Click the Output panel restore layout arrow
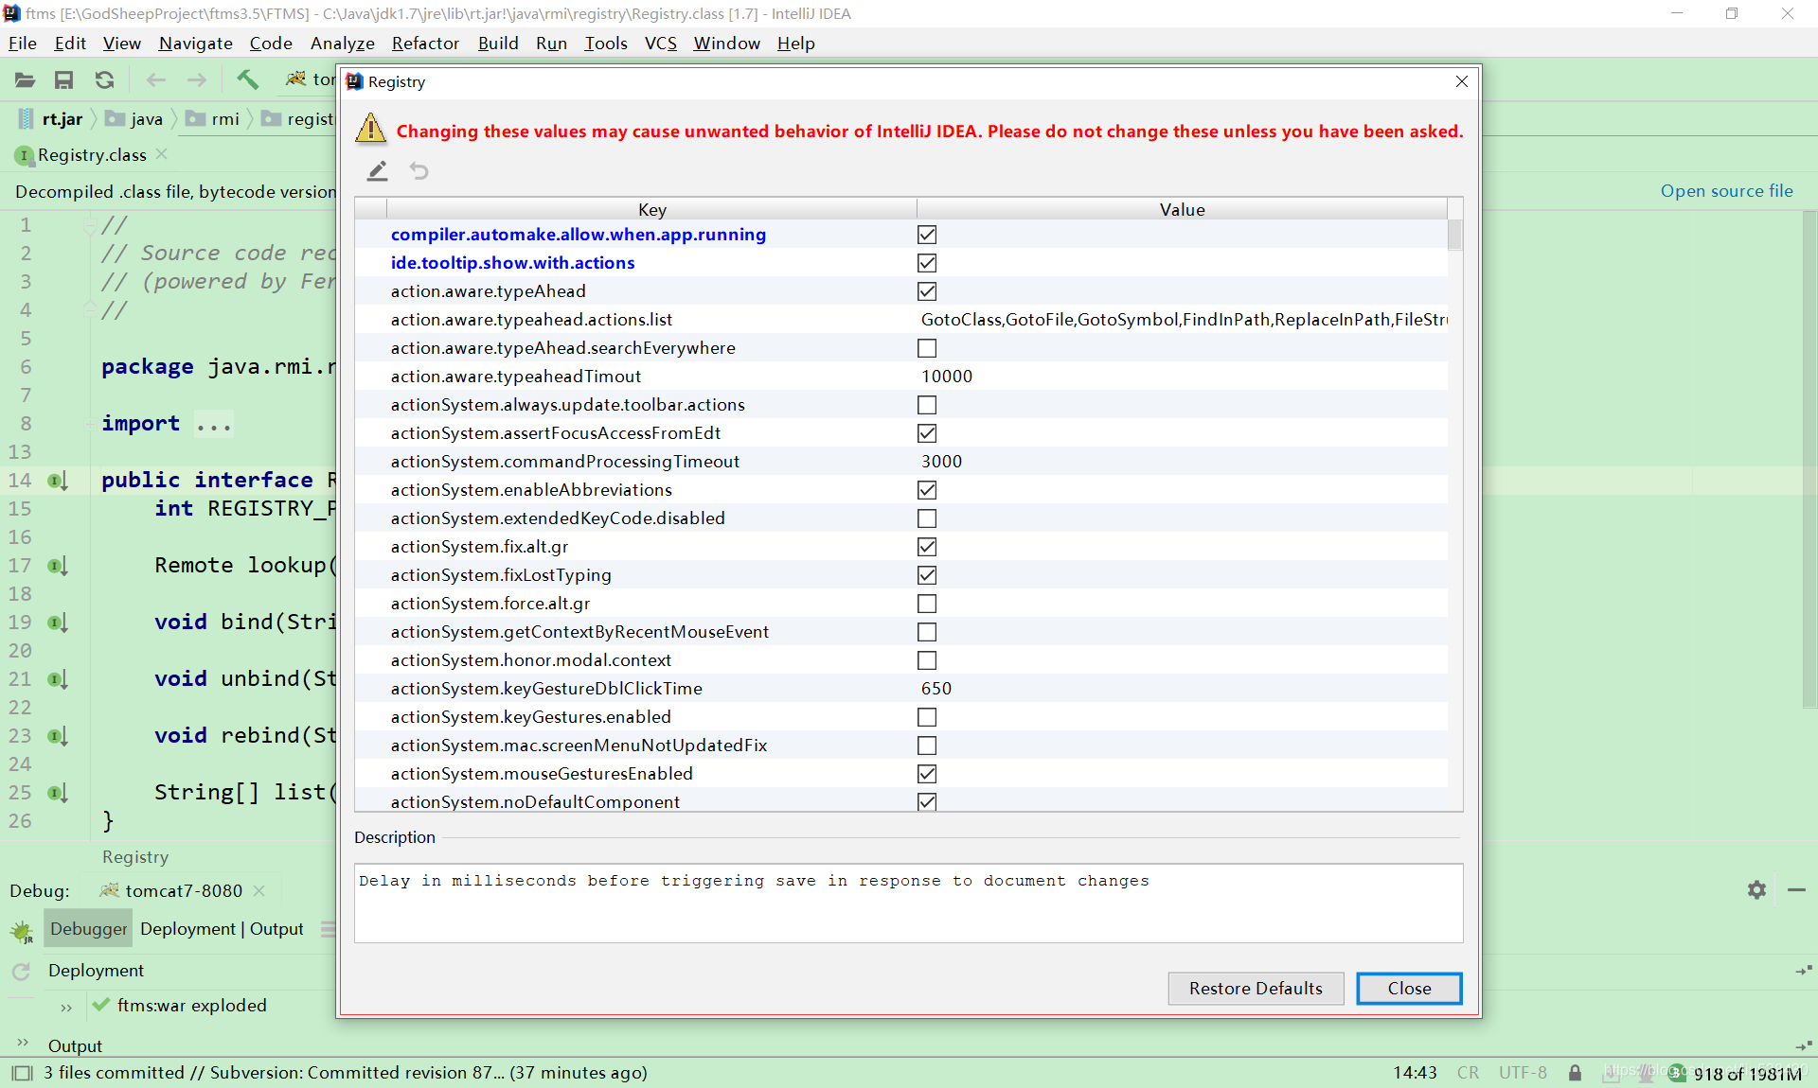This screenshot has width=1818, height=1088. [x=1803, y=1045]
